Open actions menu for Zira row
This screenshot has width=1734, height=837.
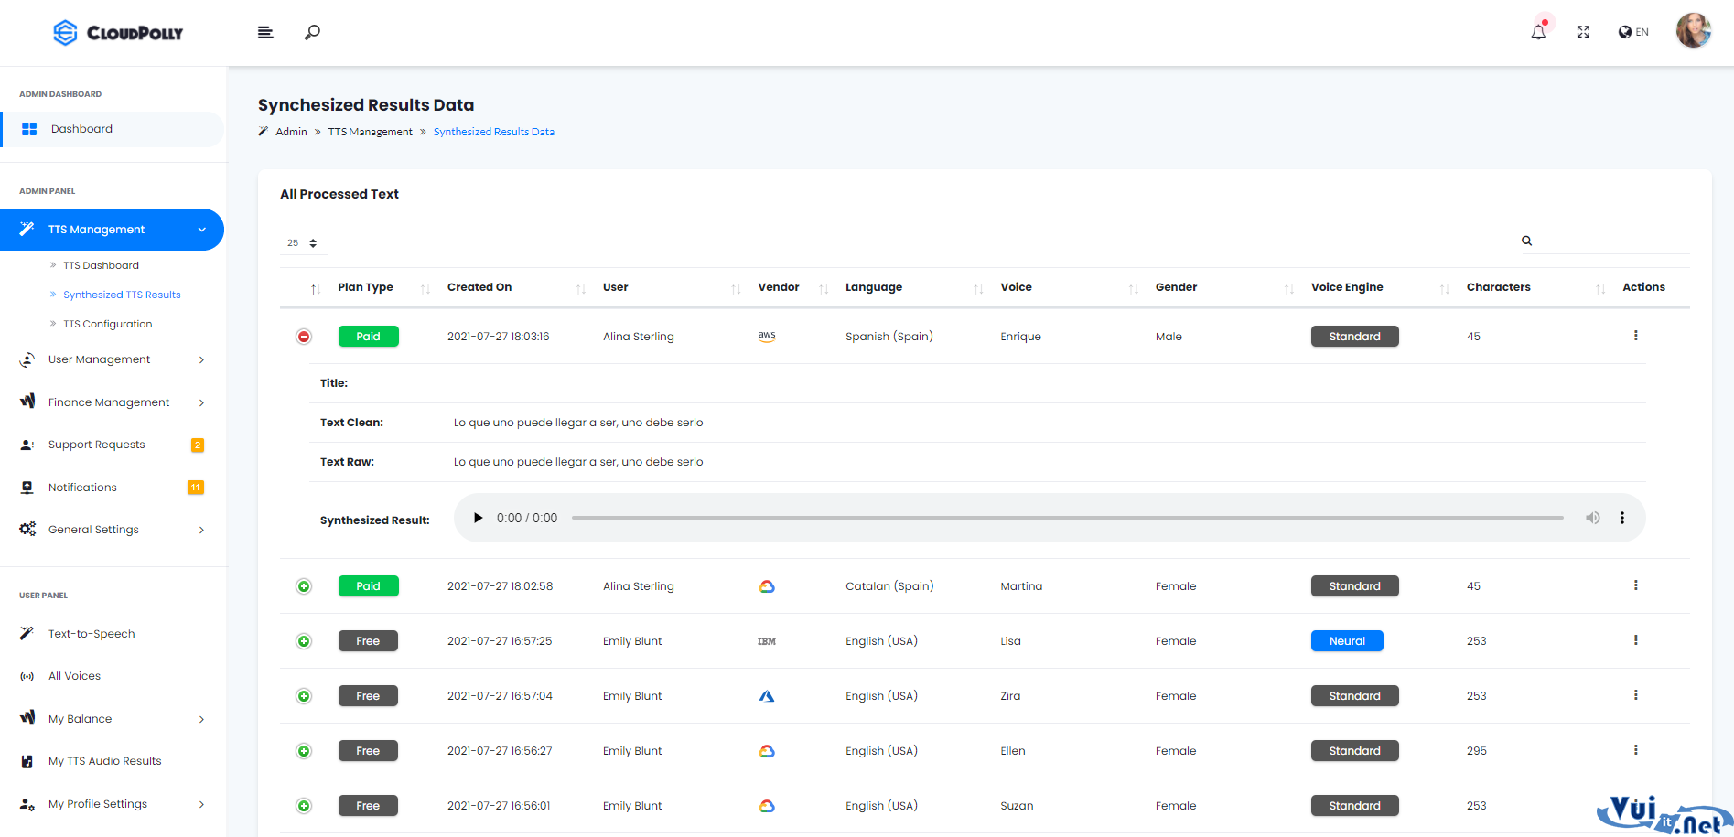click(1635, 695)
